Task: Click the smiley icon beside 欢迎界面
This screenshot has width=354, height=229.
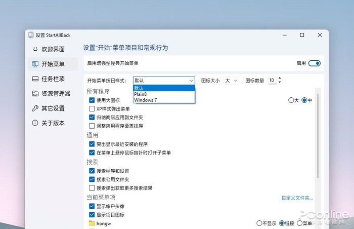Action: (x=35, y=49)
